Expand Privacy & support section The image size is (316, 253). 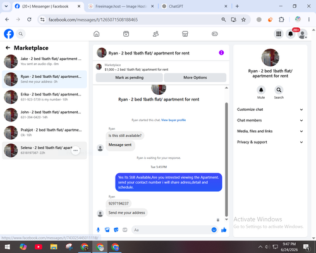tap(270, 142)
